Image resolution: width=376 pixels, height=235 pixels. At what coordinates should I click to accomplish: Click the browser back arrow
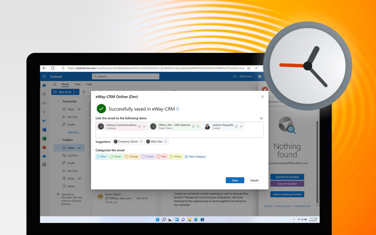click(x=44, y=68)
